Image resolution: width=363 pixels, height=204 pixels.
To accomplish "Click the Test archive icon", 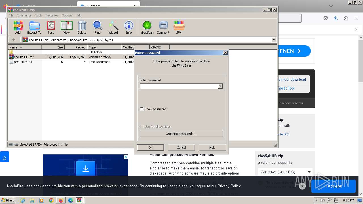I will tap(51, 27).
